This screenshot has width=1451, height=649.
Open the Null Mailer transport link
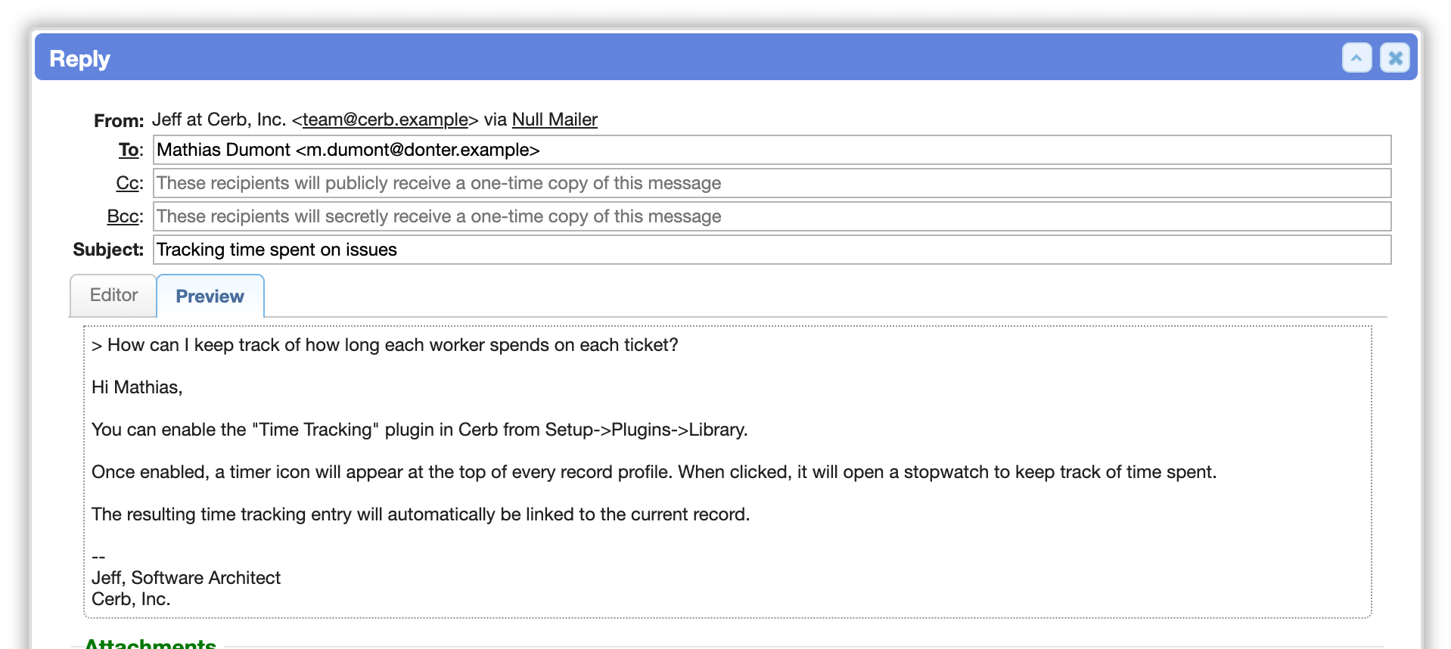(555, 120)
